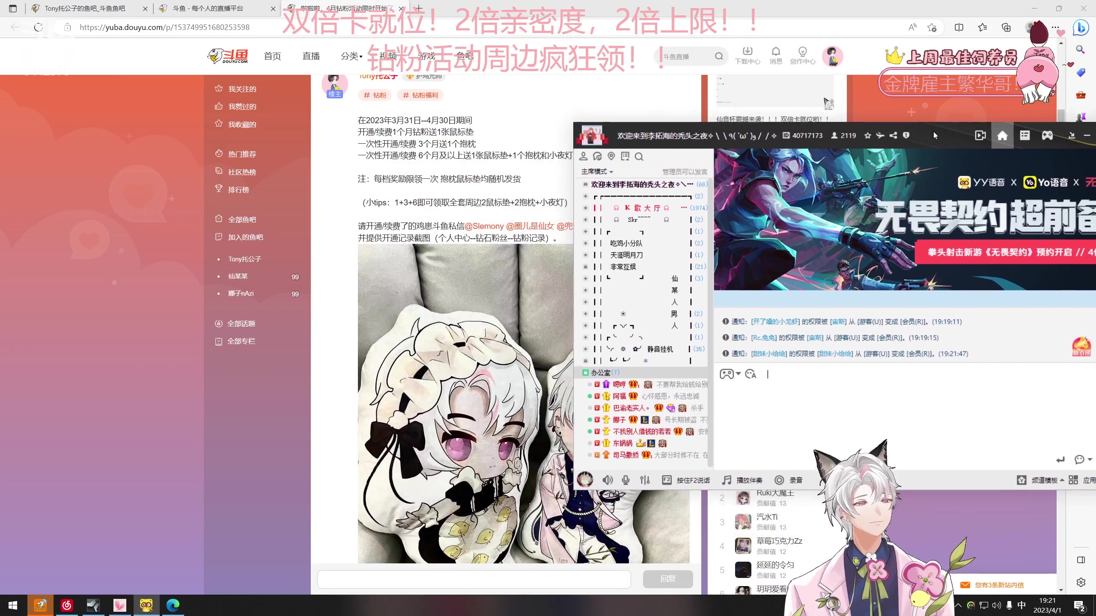Open the YY channel bulletin board icon
Image resolution: width=1096 pixels, height=616 pixels.
pyautogui.click(x=1025, y=136)
